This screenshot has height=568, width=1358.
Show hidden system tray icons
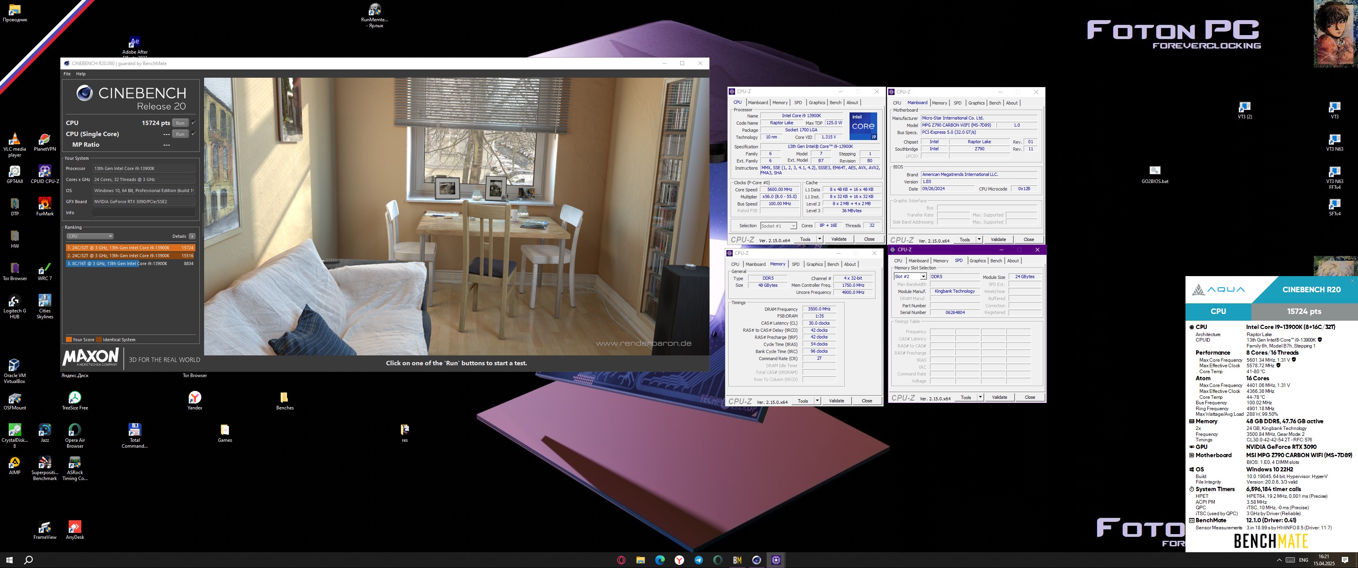[1279, 560]
